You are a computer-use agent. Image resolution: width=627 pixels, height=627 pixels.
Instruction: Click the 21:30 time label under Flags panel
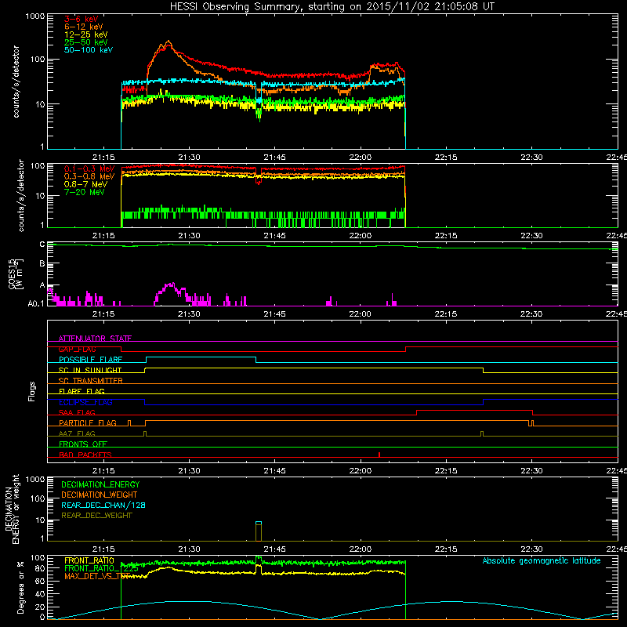[x=189, y=471]
